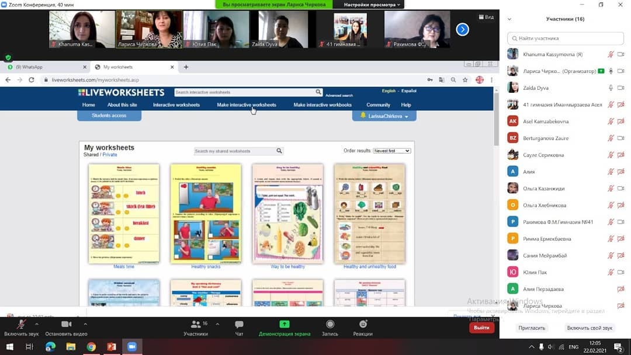631x355 pixels.
Task: Open the Zoom Chat icon
Action: click(x=239, y=324)
